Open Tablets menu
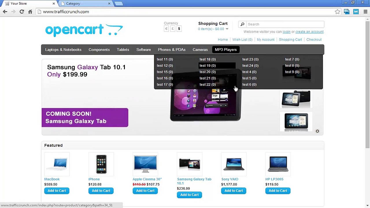This screenshot has width=370, height=208. tap(123, 50)
